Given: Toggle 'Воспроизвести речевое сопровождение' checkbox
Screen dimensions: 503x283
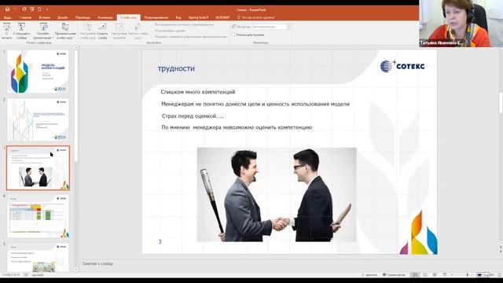Looking at the screenshot, I should click(x=152, y=24).
